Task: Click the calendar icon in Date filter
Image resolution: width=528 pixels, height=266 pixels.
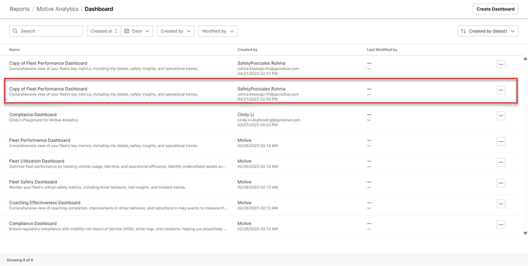Action: 127,31
